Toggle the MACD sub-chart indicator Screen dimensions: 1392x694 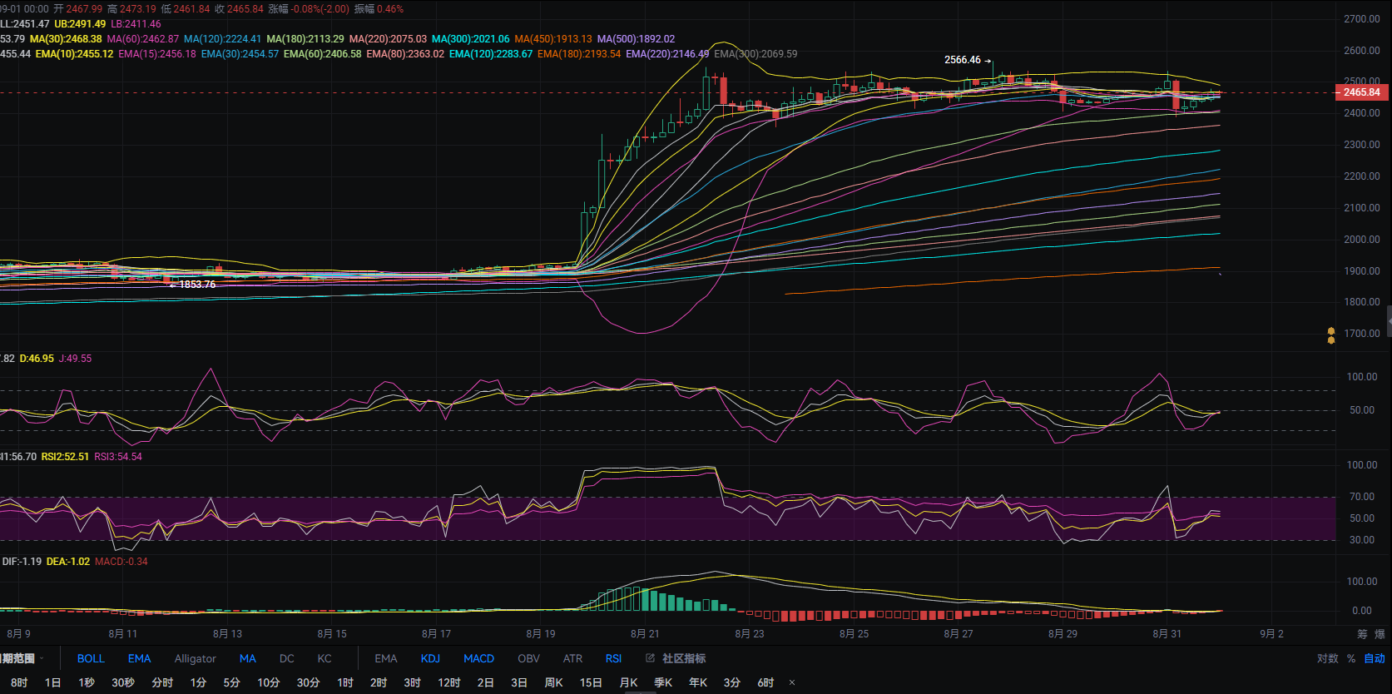[x=478, y=658]
